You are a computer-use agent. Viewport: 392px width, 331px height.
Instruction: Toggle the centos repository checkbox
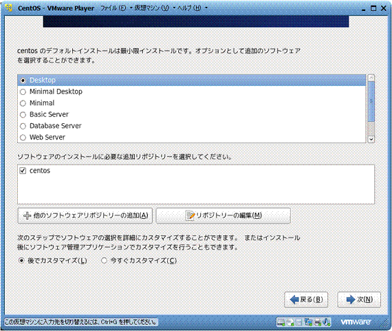pos(23,171)
